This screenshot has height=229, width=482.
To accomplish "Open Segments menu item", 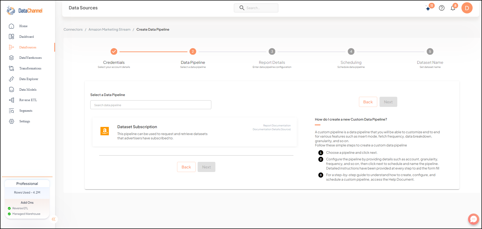I will (x=26, y=111).
